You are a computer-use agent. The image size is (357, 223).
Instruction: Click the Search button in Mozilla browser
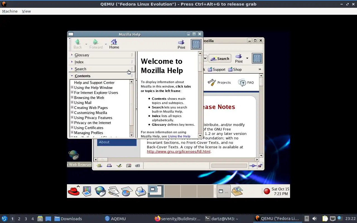coord(220,59)
